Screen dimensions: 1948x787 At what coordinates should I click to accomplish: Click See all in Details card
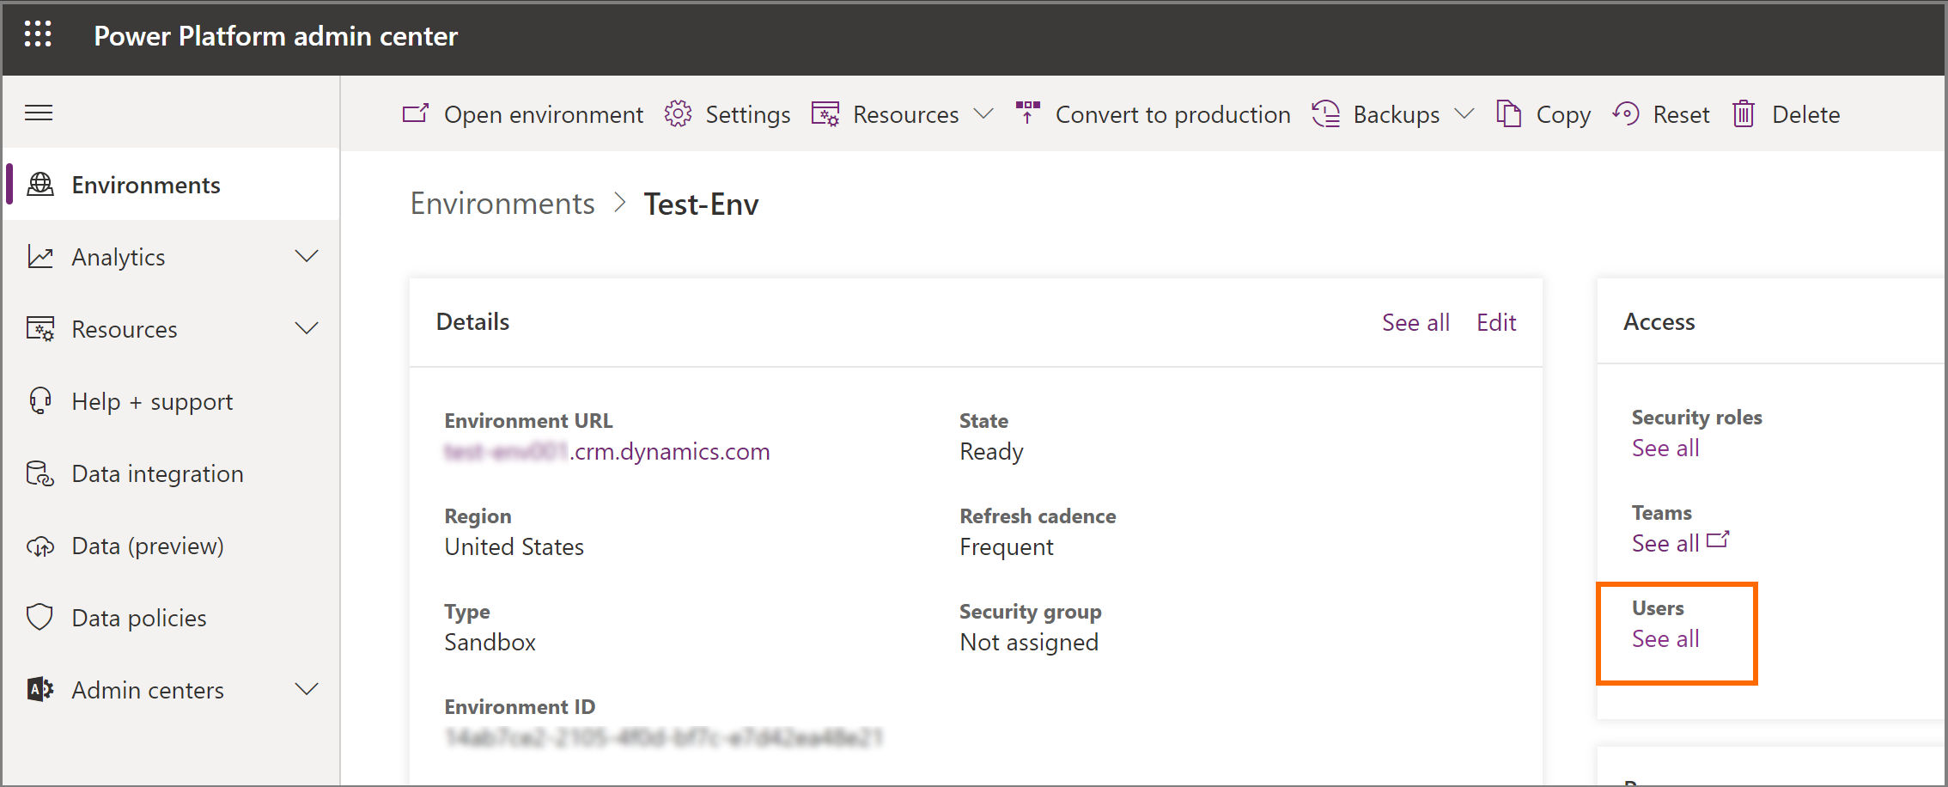[1415, 322]
